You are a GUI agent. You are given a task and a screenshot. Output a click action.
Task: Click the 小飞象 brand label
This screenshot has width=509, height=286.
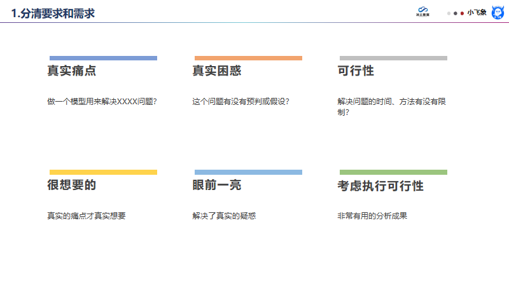click(x=477, y=13)
